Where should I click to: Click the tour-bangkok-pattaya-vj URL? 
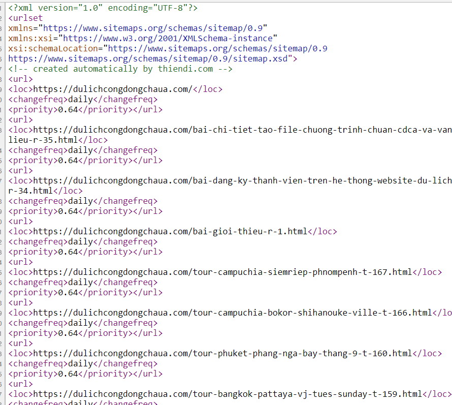coord(228,394)
